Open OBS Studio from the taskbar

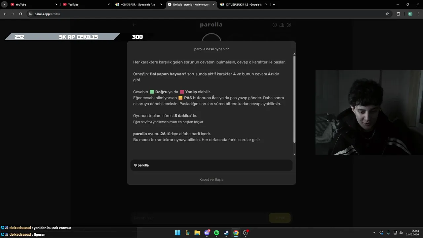point(246,233)
